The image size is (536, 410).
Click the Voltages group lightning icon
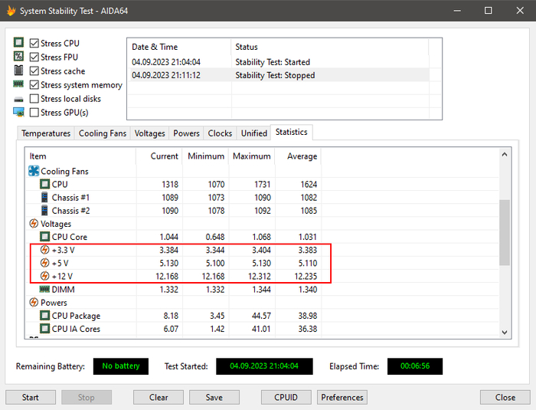coord(34,224)
